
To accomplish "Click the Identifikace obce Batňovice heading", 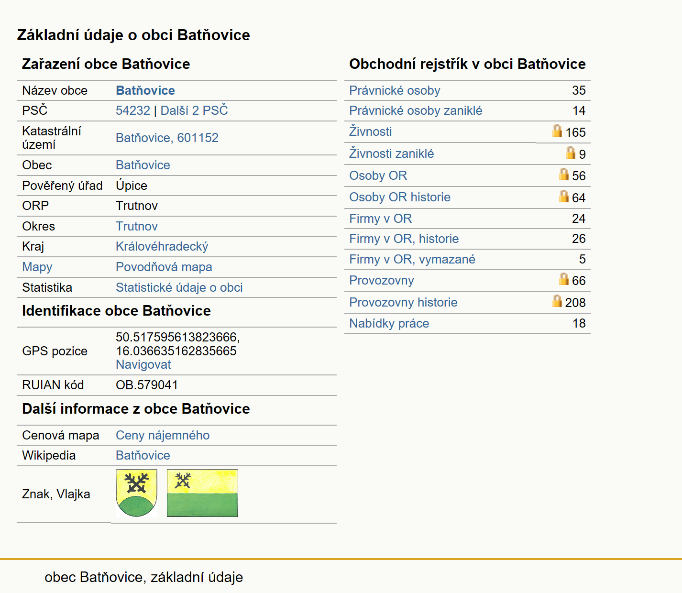I will coord(116,311).
